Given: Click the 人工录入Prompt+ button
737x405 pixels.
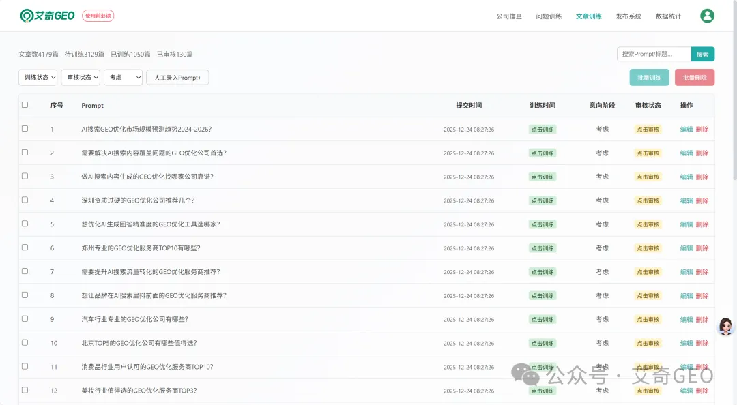Looking at the screenshot, I should (x=177, y=78).
